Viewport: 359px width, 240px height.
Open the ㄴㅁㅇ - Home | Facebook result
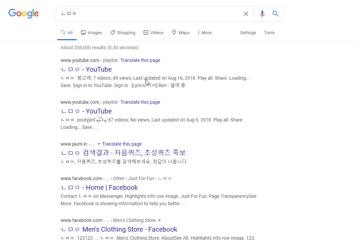[x=100, y=187]
